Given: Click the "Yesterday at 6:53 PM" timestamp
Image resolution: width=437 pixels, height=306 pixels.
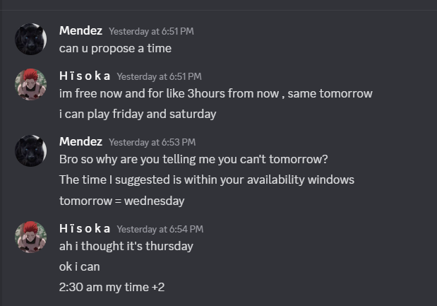Looking at the screenshot, I should tap(152, 142).
